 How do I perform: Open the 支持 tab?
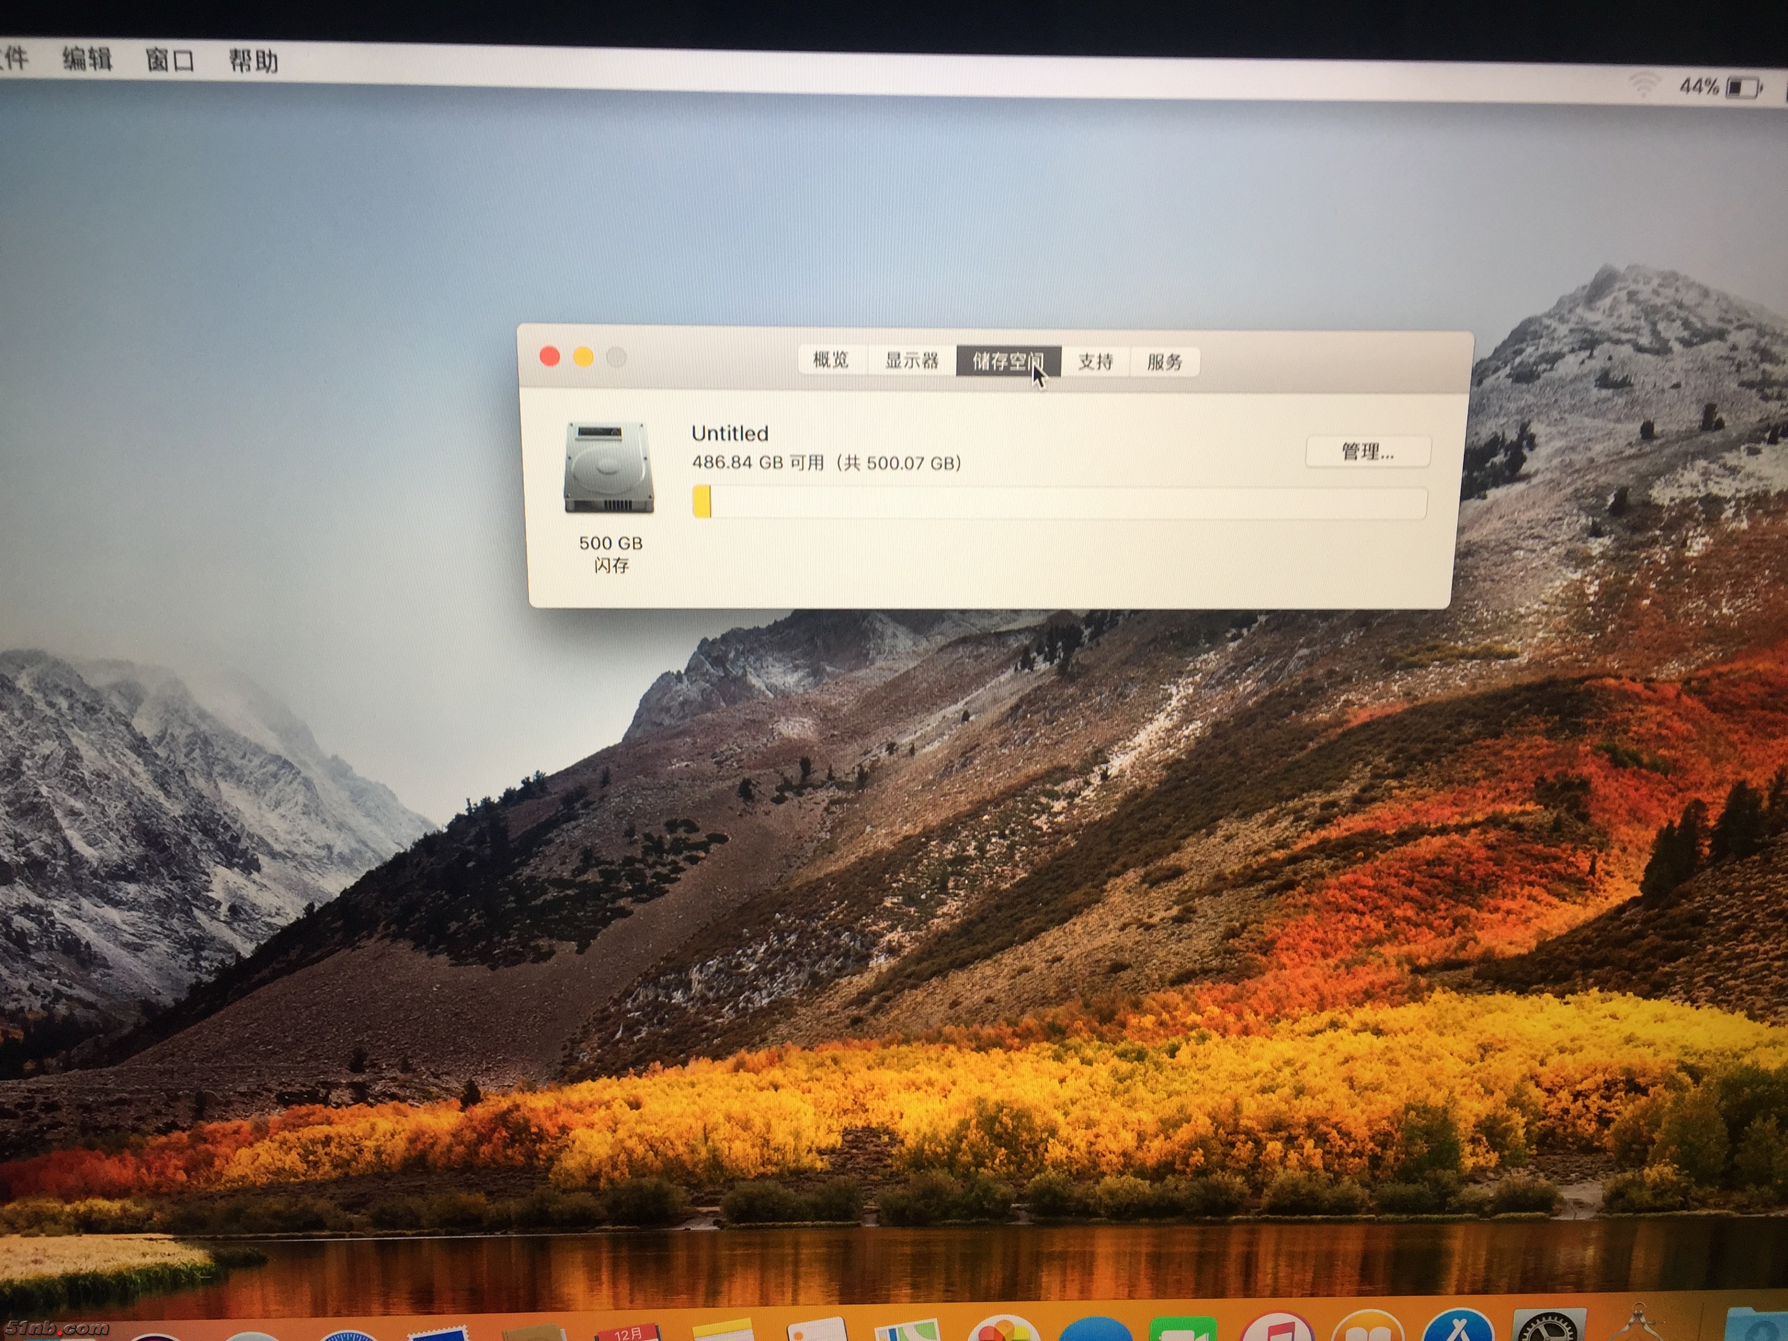(x=1094, y=362)
